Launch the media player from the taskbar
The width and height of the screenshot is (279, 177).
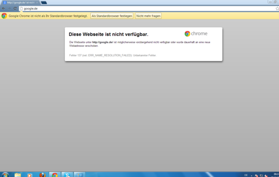coord(30,175)
